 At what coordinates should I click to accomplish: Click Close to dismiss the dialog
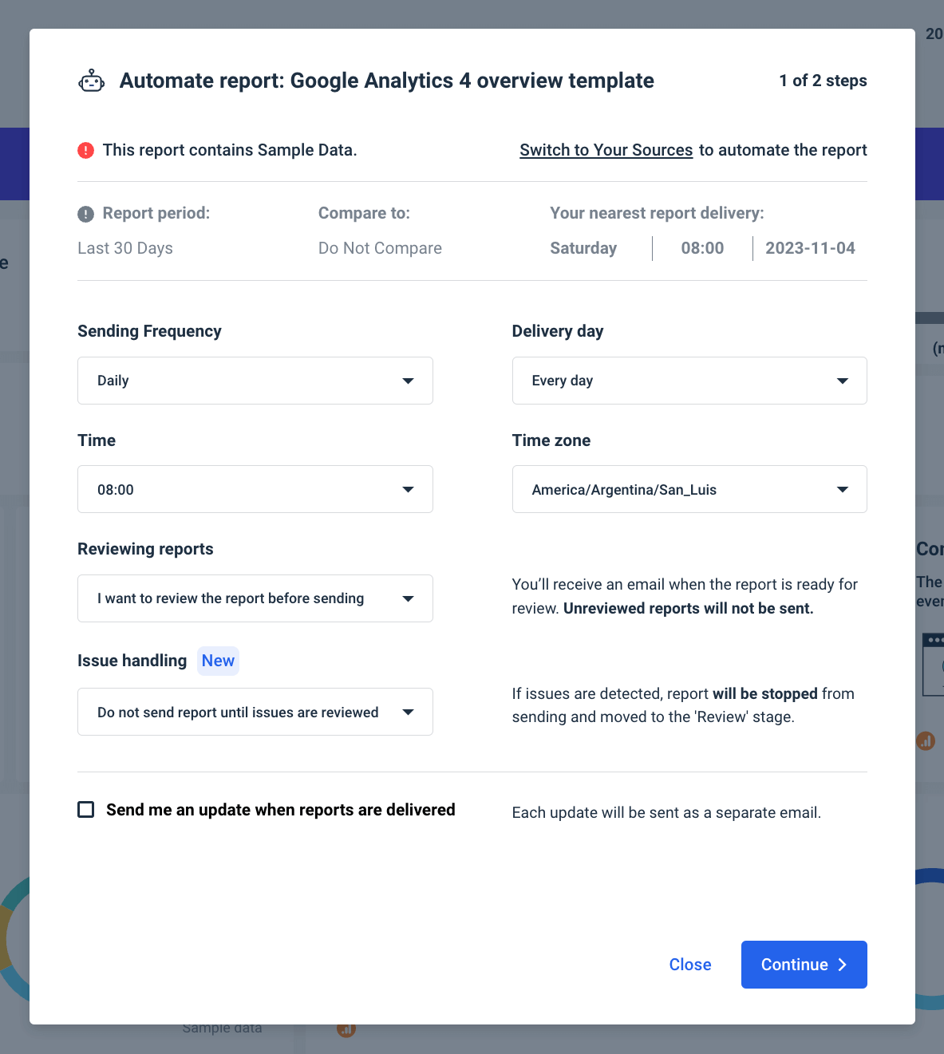pos(689,965)
